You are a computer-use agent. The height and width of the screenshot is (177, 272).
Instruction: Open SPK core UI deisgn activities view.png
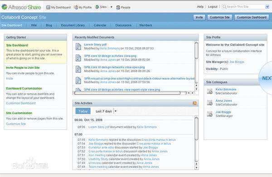click(x=110, y=56)
